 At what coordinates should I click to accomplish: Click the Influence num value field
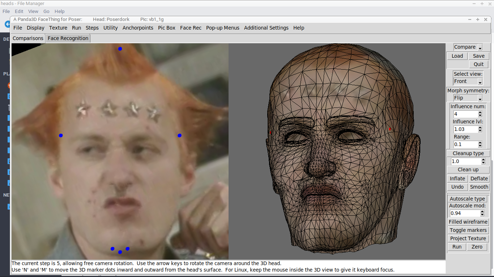point(465,114)
